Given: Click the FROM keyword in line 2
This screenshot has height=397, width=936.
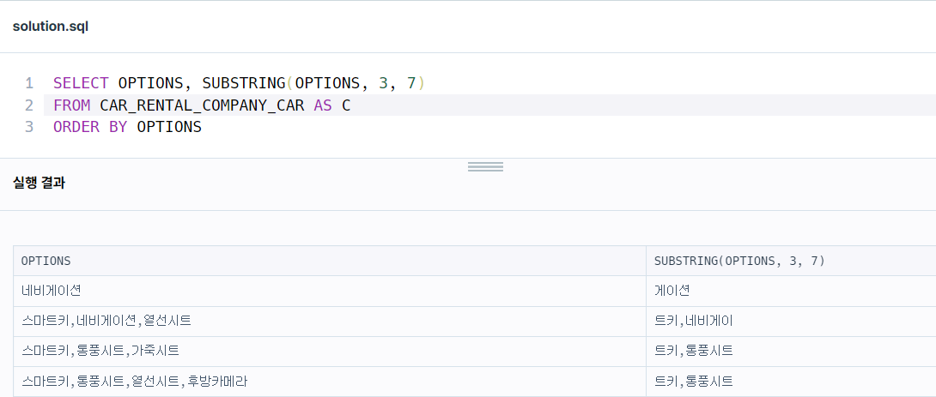Looking at the screenshot, I should coord(71,105).
